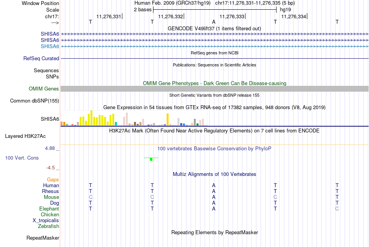Open the RefSeq Curated track label
Image resolution: width=369 pixels, height=247 pixels.
41,58
